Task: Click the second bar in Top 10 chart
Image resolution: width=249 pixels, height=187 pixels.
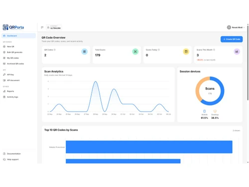Action: click(123, 161)
